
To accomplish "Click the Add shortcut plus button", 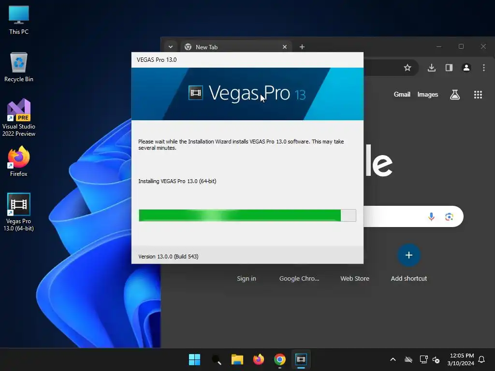I will coord(409,255).
